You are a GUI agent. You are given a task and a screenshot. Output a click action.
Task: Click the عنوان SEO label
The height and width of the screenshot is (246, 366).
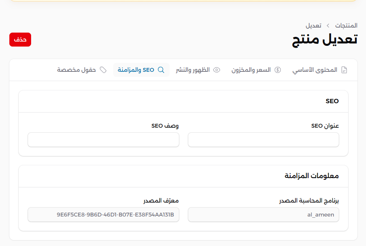point(325,126)
